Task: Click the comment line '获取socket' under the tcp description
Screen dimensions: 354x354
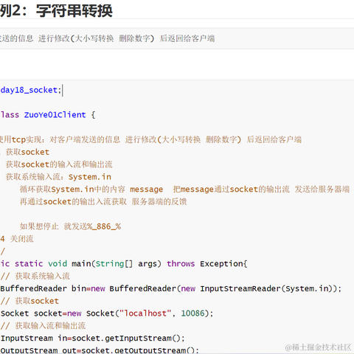Action: 27,152
